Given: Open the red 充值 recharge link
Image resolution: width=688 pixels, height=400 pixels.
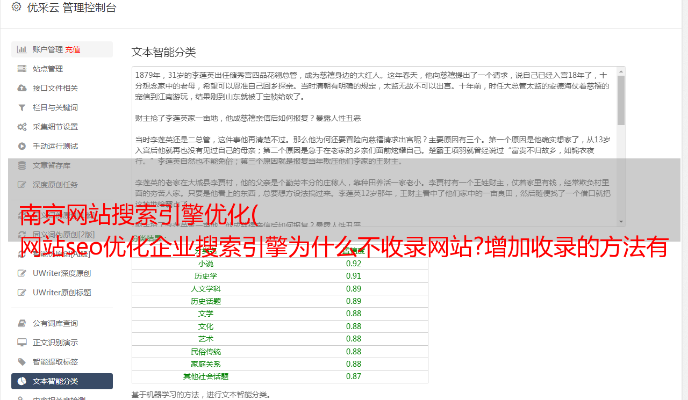Looking at the screenshot, I should click(73, 49).
